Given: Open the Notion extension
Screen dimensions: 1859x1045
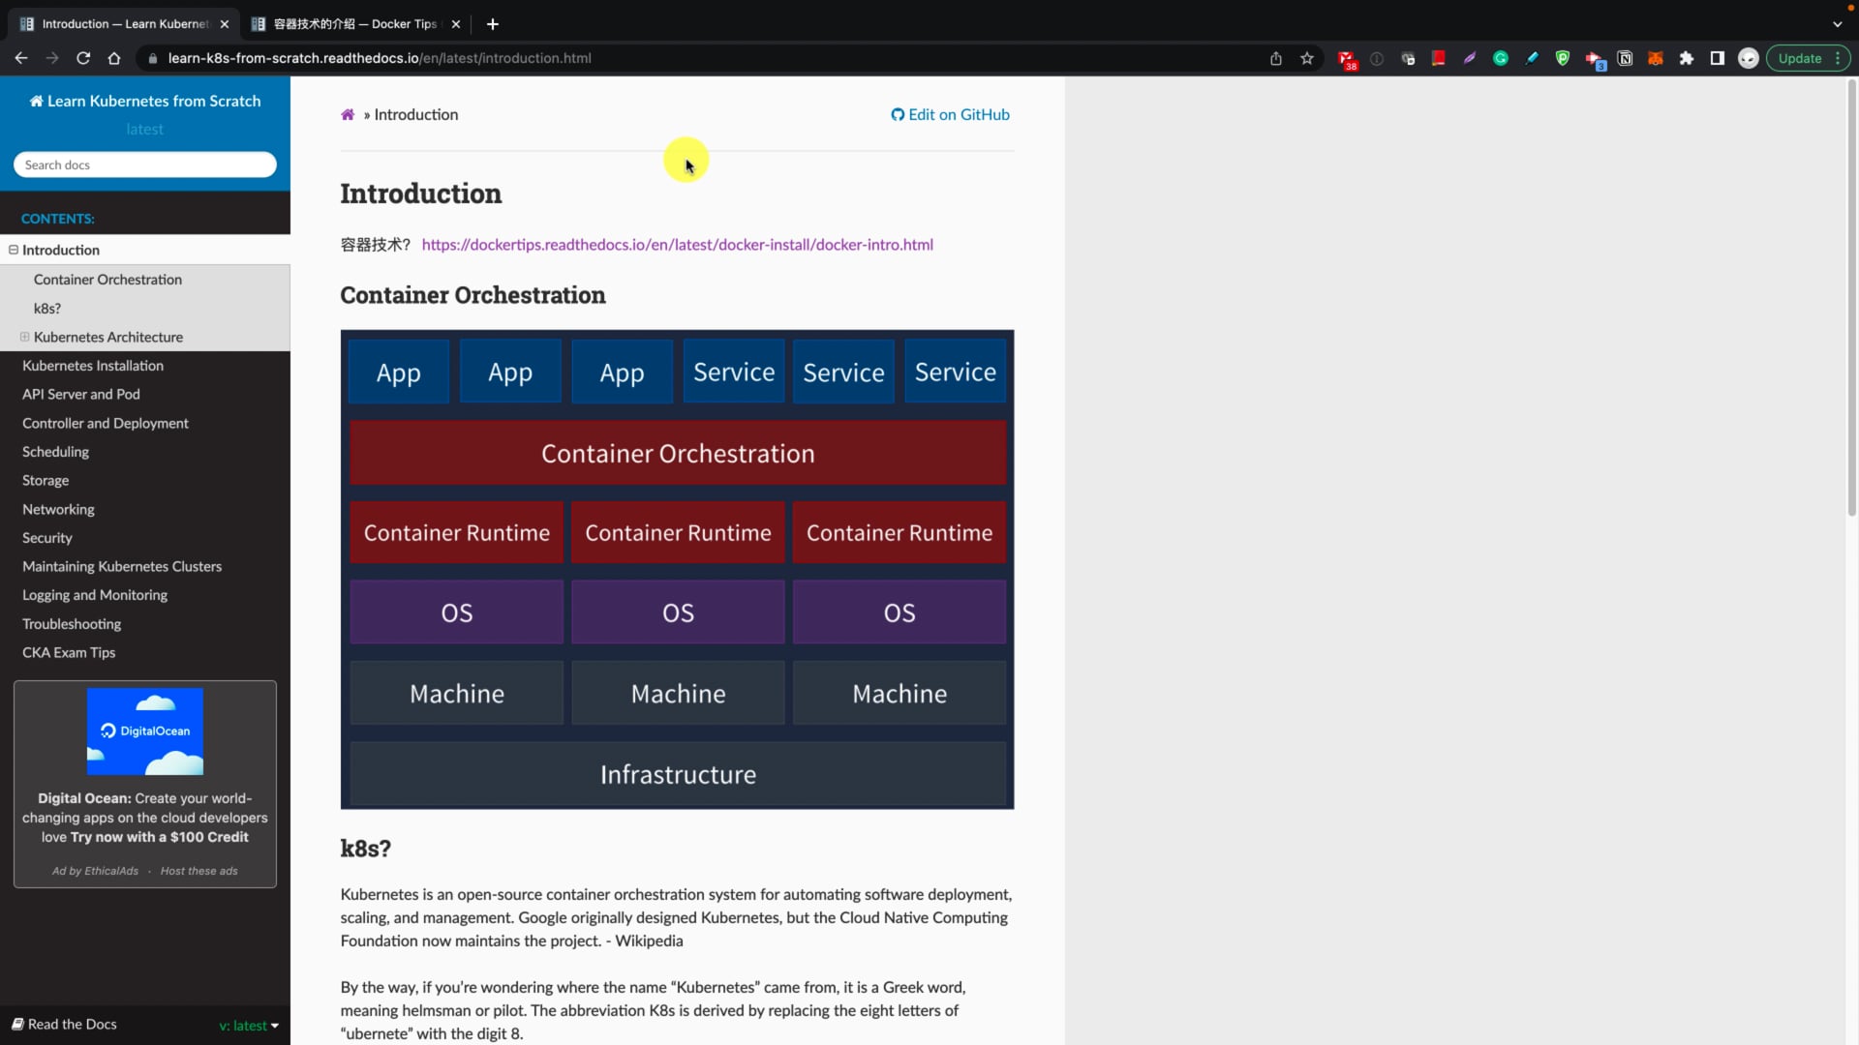Looking at the screenshot, I should [1625, 58].
